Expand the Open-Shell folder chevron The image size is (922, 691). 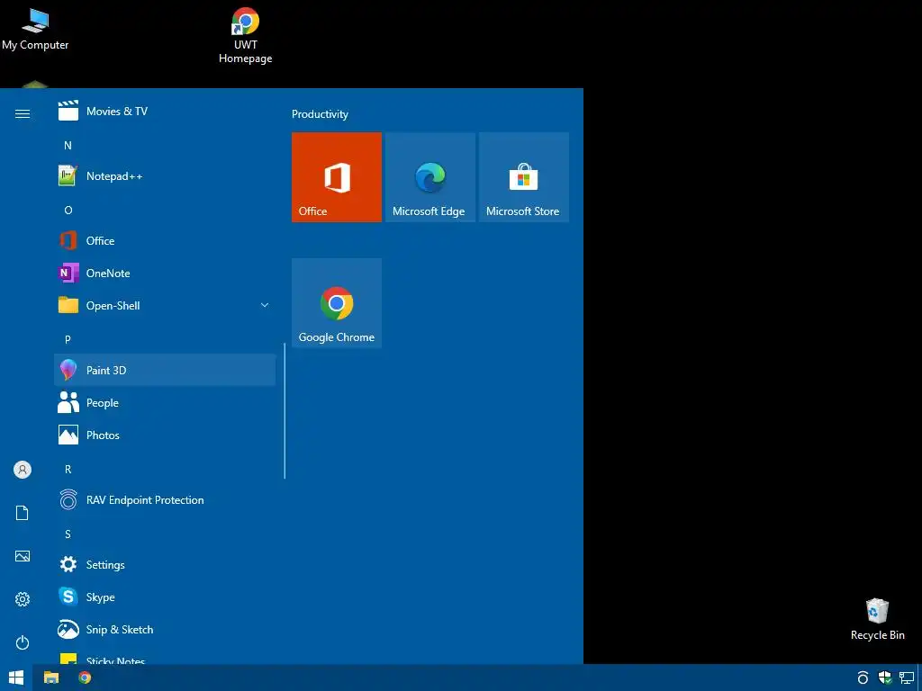265,305
